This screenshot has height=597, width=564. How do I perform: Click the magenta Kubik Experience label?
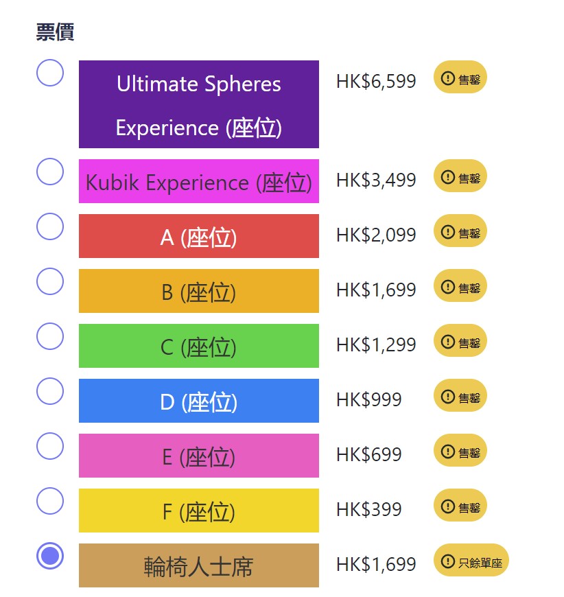[x=199, y=182]
